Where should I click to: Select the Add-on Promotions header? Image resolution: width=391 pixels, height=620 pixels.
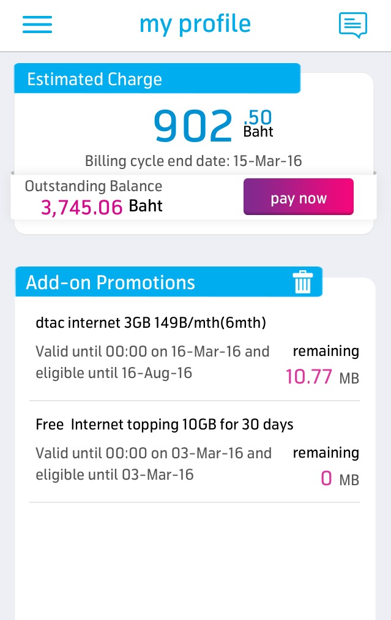pyautogui.click(x=111, y=282)
